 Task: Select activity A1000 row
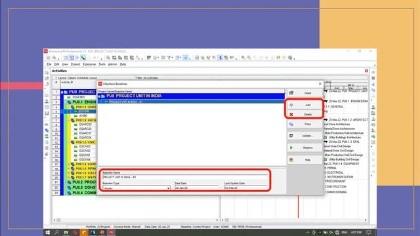pyautogui.click(x=83, y=115)
